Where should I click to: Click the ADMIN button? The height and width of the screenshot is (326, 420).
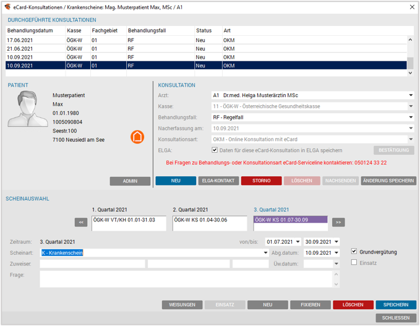pyautogui.click(x=130, y=181)
